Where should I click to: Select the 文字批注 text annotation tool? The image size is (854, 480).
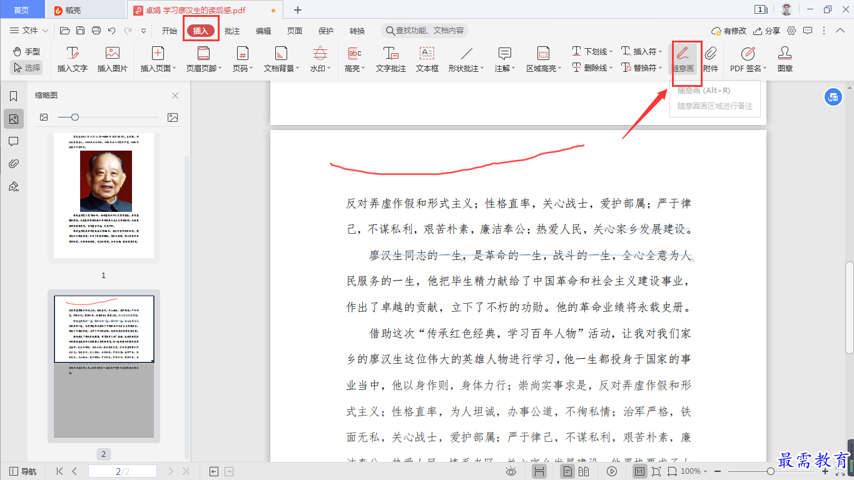[391, 60]
